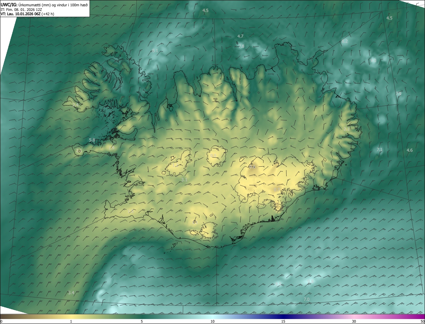Viewport: 425px width, 324px height.
Task: Click the 30 tick on the color scale
Action: pyautogui.click(x=354, y=321)
